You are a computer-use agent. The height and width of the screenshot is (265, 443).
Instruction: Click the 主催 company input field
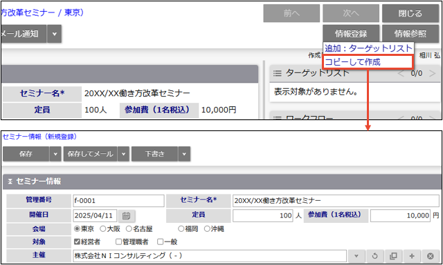(210, 256)
